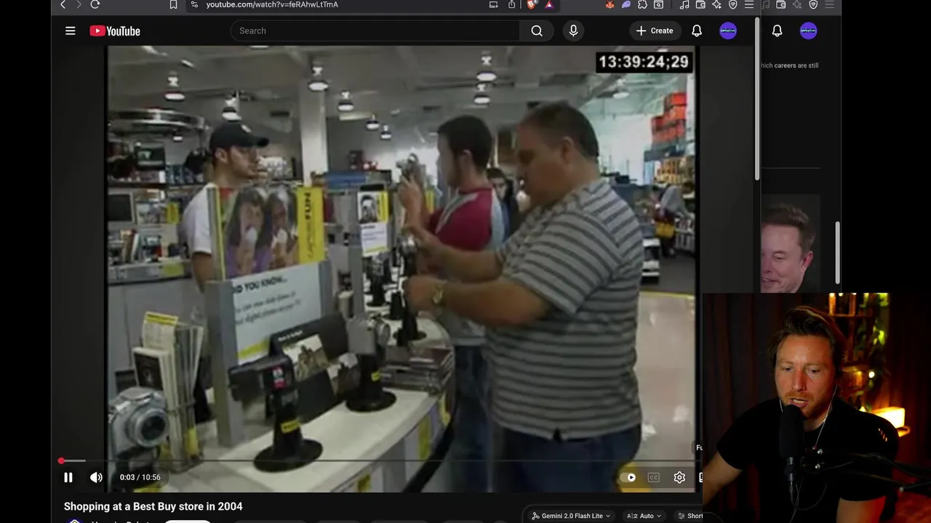Go to YouTube home via logo
Screen dimensions: 931x523
(115, 31)
